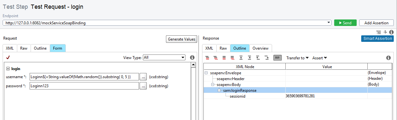Switch to the Request XML tab
The height and width of the screenshot is (120, 397).
tap(10, 48)
